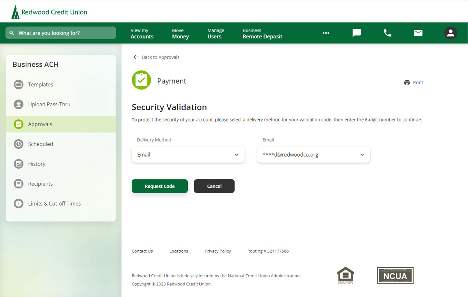Screen dimensions: 468x297
Task: Open the mail envelope icon
Action: coord(418,33)
